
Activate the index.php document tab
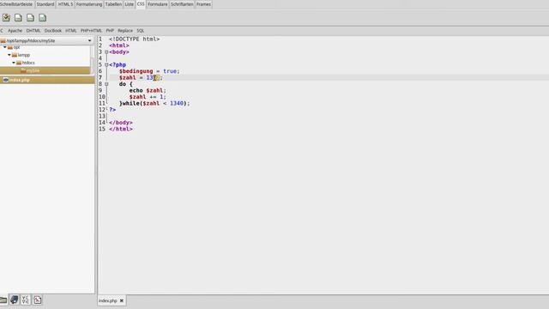[x=107, y=300]
